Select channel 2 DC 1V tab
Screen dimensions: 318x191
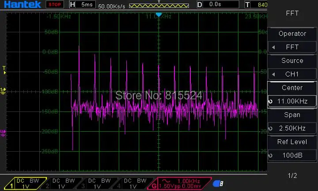pyautogui.click(x=61, y=183)
